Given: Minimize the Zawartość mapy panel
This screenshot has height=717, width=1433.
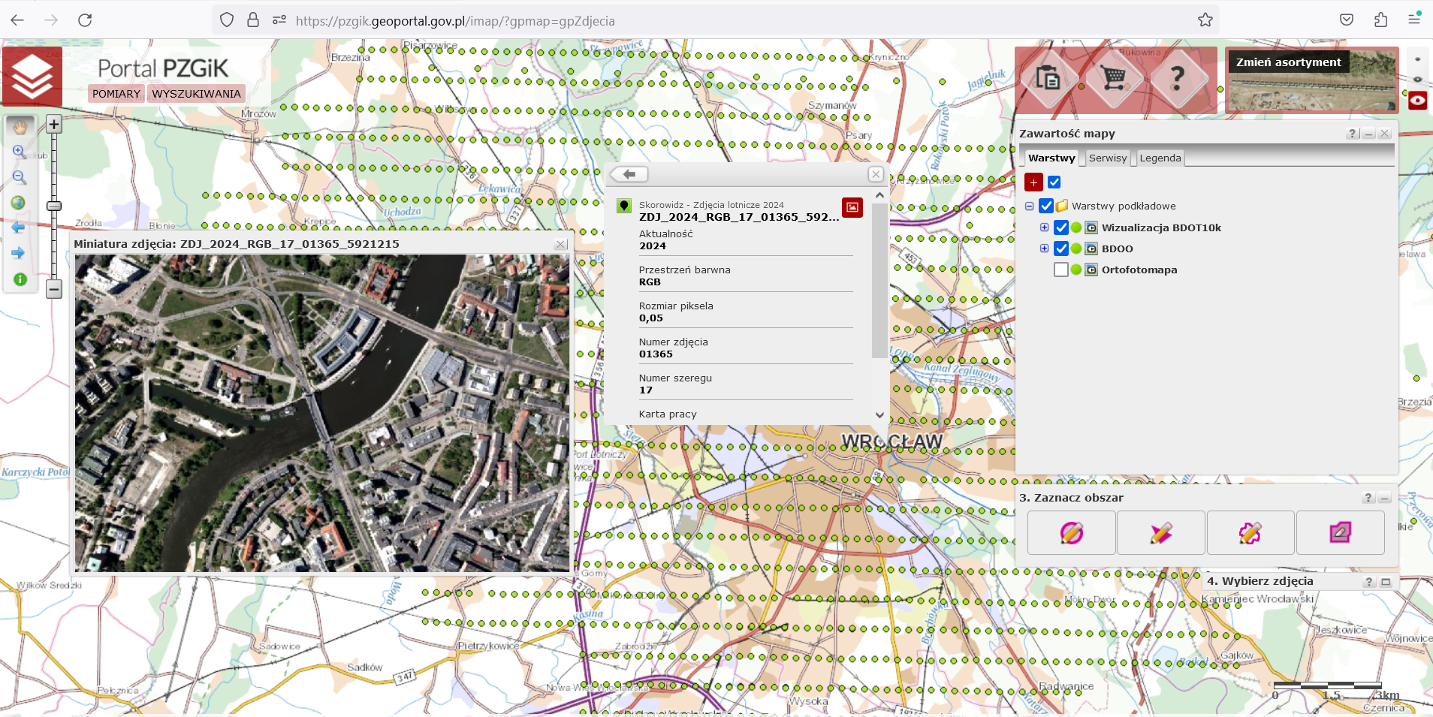Looking at the screenshot, I should click(1369, 134).
